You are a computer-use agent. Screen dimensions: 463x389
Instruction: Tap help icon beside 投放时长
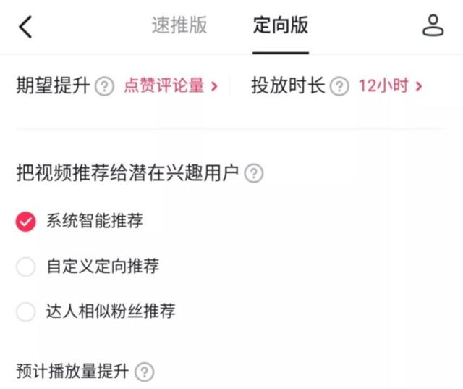tap(339, 87)
